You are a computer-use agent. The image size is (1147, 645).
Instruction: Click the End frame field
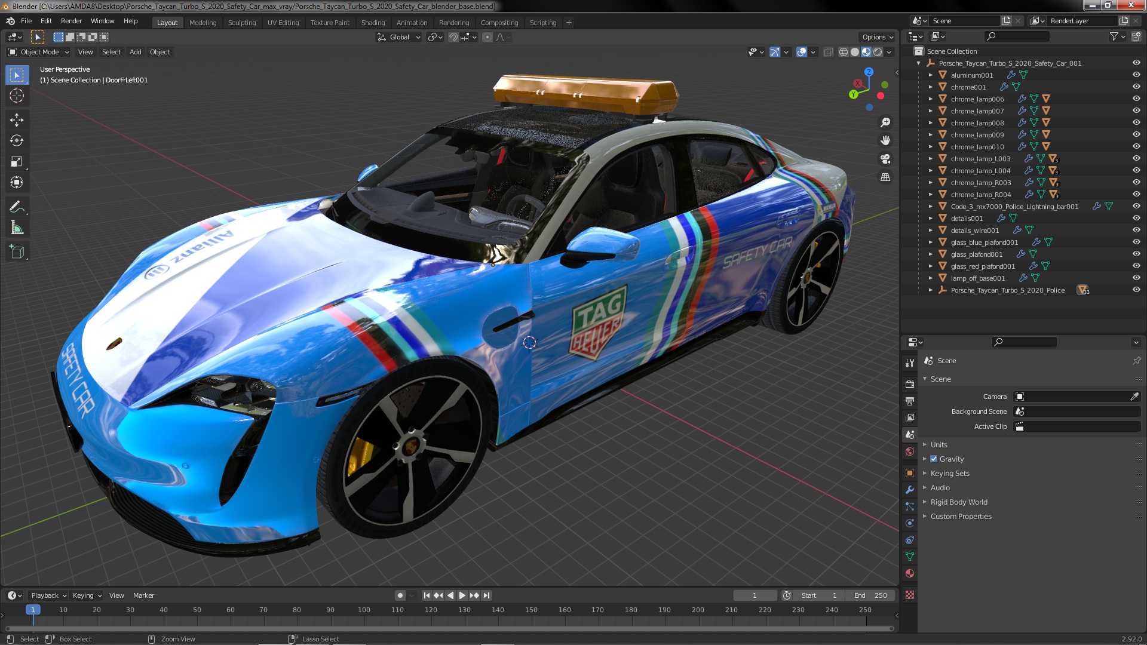870,595
